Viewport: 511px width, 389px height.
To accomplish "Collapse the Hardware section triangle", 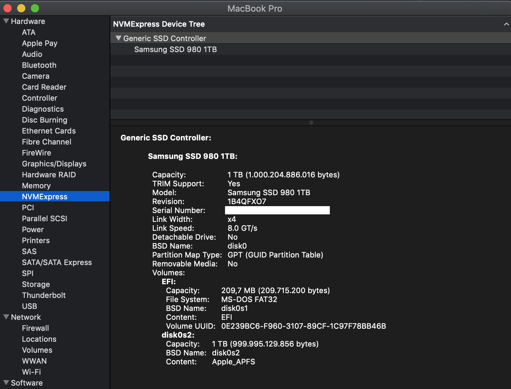I will point(6,21).
